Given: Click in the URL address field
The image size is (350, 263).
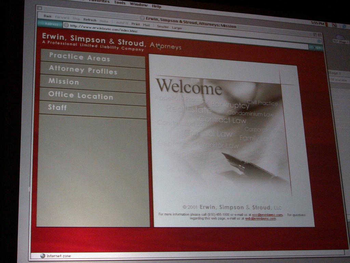Looking at the screenshot, I should [x=188, y=36].
